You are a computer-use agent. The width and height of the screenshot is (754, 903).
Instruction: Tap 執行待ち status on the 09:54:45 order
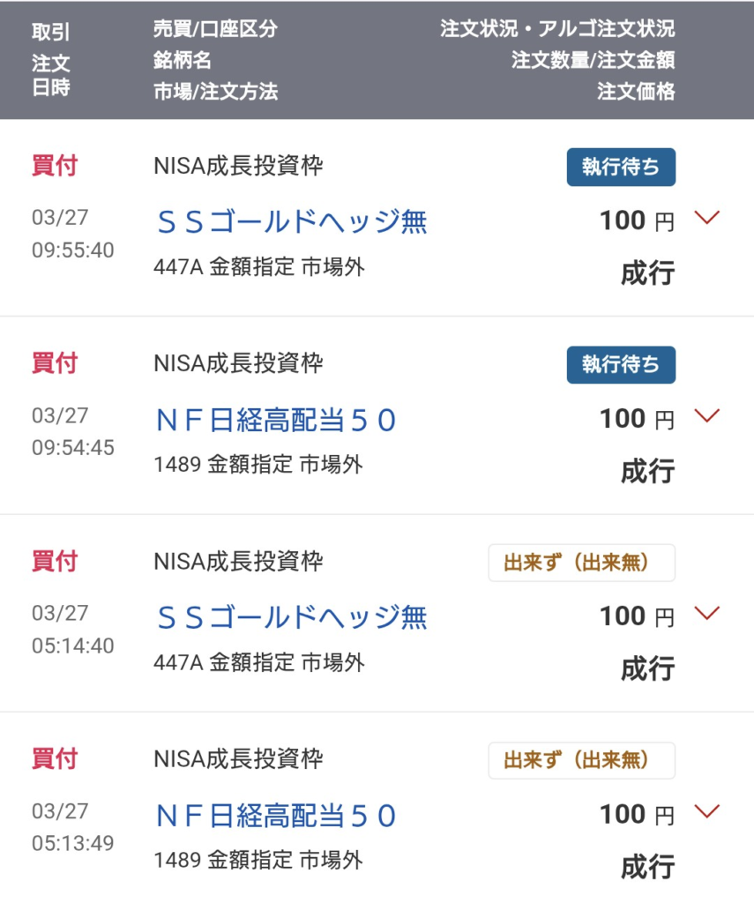pyautogui.click(x=621, y=365)
